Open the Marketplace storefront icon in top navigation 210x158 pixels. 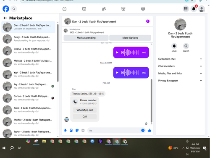(123, 9)
